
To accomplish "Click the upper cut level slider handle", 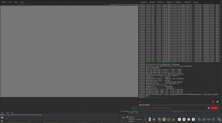I will click(120, 118).
